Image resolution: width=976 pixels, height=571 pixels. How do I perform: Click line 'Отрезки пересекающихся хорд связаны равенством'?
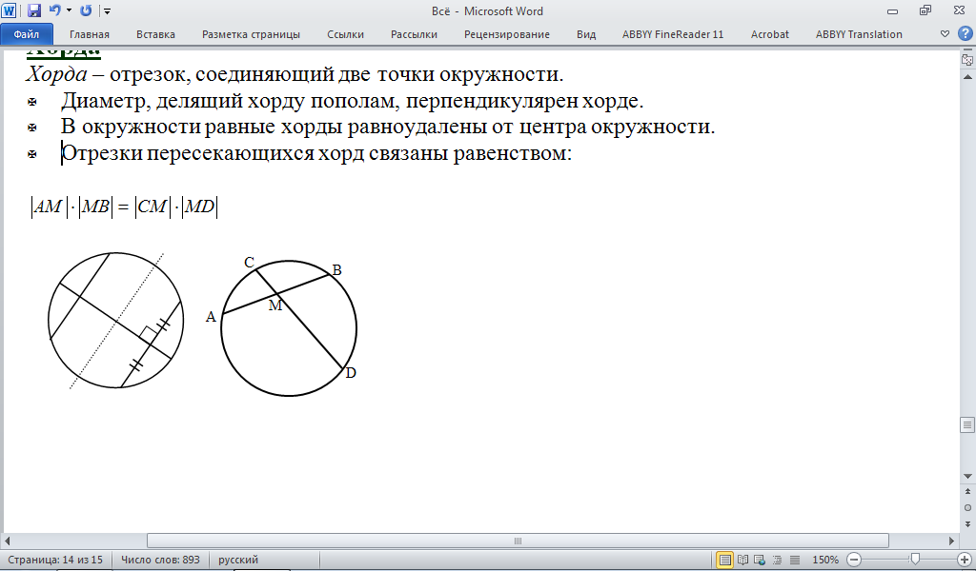tap(316, 153)
